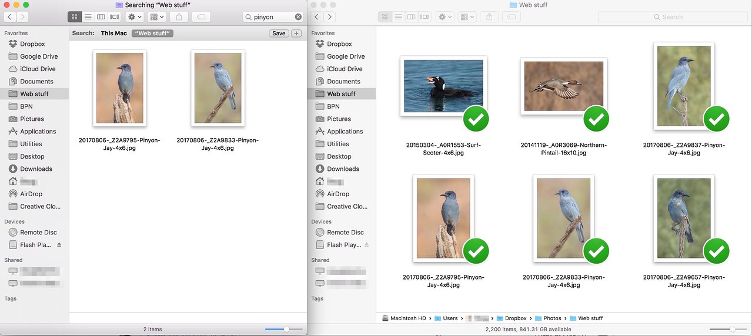Click Users in path bar
Viewport: 752px width, 336px height.
click(x=446, y=318)
